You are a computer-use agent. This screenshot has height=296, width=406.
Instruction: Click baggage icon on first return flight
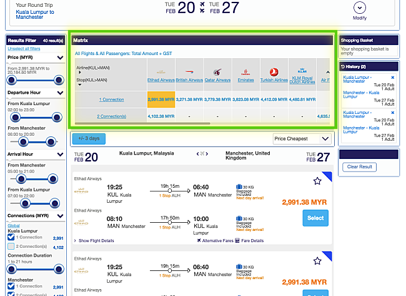[x=239, y=218]
